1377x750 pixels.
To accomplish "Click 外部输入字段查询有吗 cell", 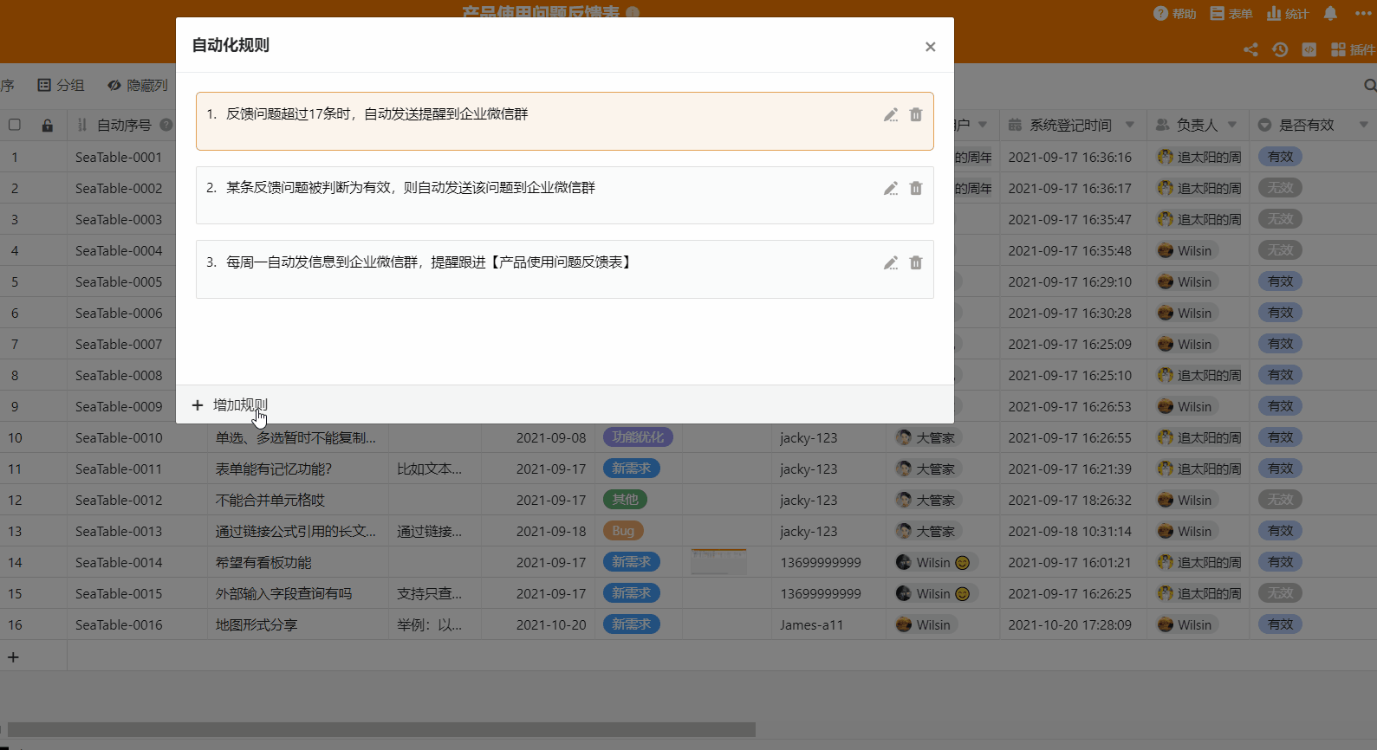I will tap(297, 593).
